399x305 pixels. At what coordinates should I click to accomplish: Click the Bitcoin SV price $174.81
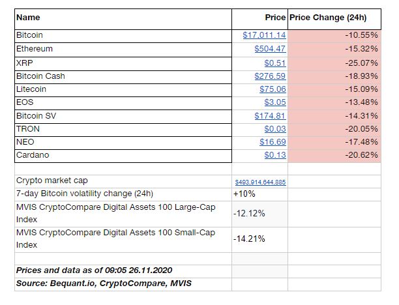(x=271, y=116)
